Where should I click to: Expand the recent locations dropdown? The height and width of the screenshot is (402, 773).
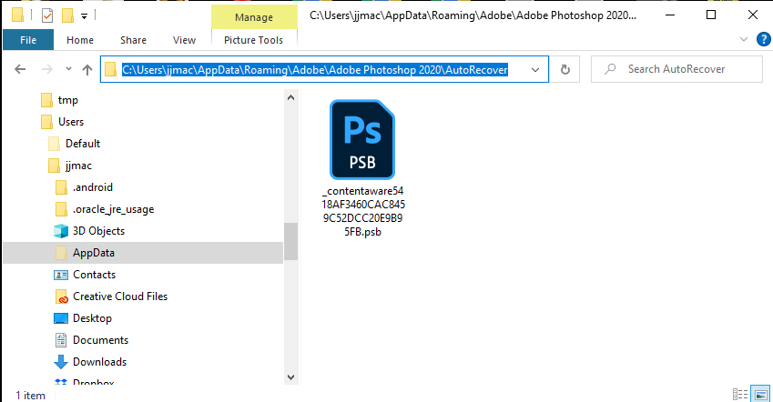pyautogui.click(x=68, y=70)
